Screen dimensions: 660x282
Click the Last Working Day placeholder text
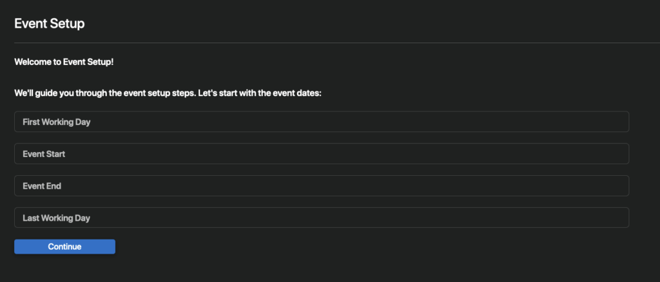(x=56, y=218)
